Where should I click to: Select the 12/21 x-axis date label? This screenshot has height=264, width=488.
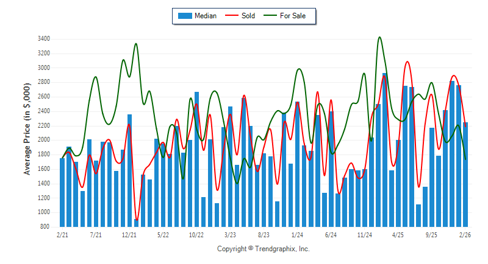coord(129,234)
